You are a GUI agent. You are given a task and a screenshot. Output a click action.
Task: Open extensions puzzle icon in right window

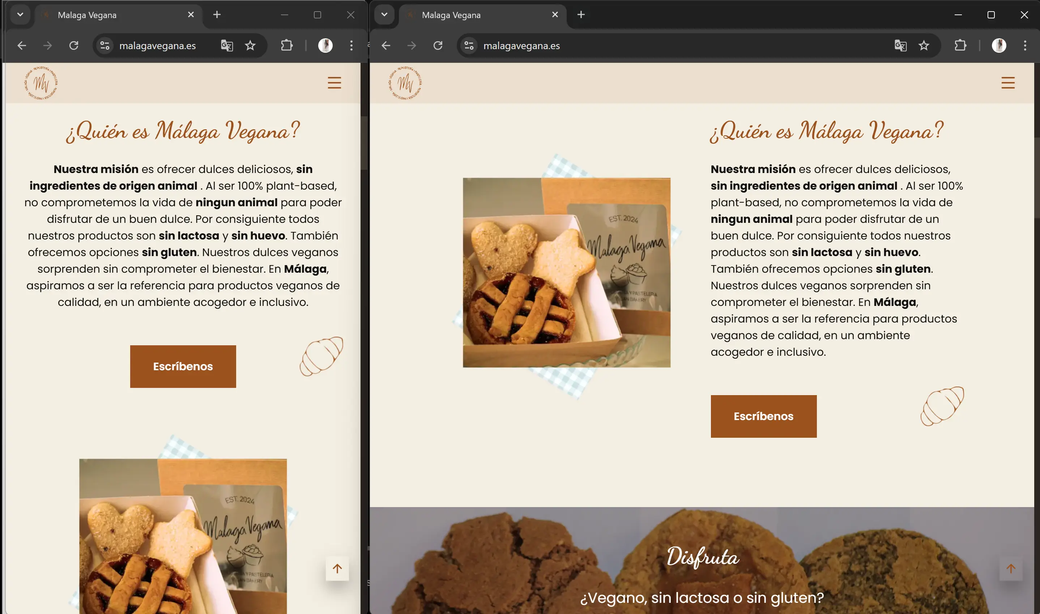pos(960,46)
